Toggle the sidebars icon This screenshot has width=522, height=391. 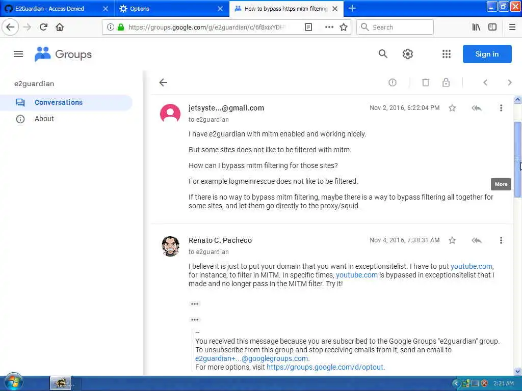click(x=492, y=27)
